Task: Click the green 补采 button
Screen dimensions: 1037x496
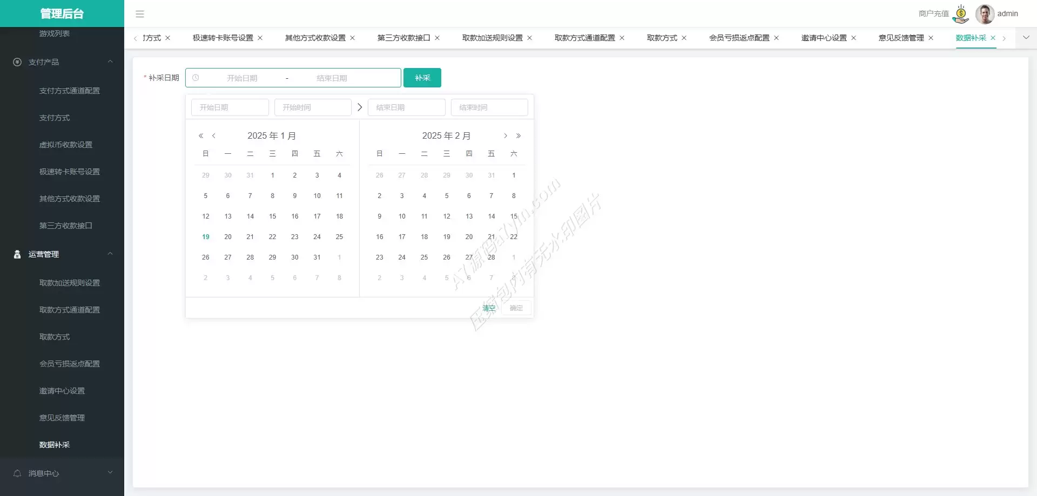Action: pos(422,78)
